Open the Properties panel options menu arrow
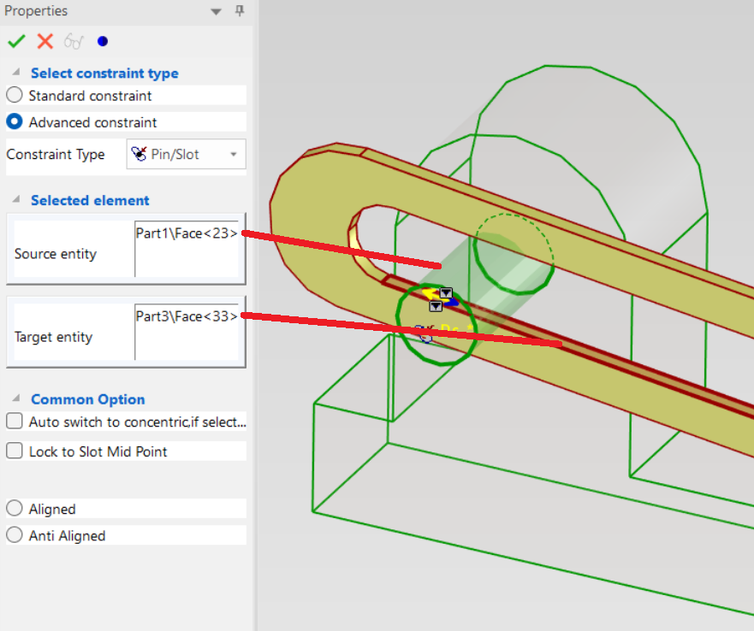Screen dimensions: 754x631 (x=215, y=11)
